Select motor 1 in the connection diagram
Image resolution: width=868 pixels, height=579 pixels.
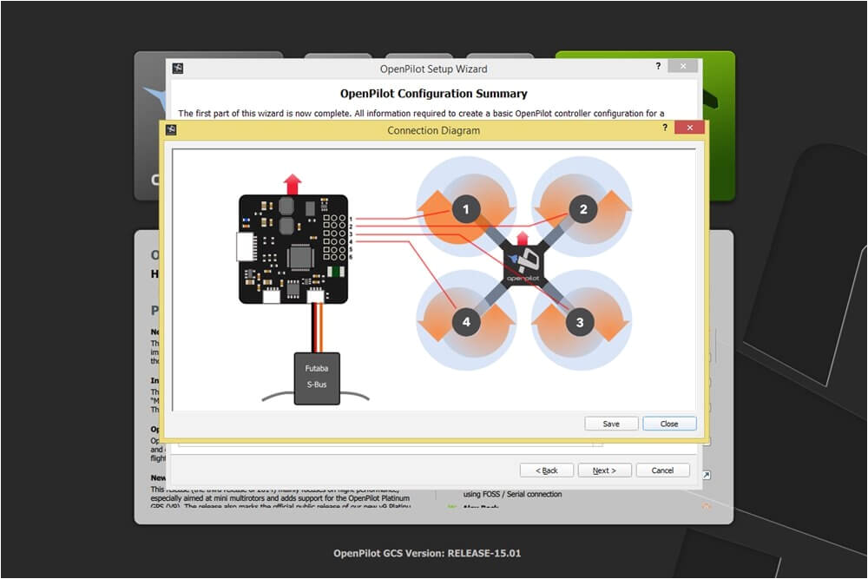pos(465,209)
